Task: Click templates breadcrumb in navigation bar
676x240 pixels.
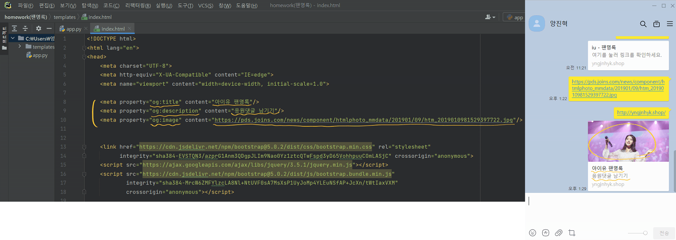Action: click(65, 17)
